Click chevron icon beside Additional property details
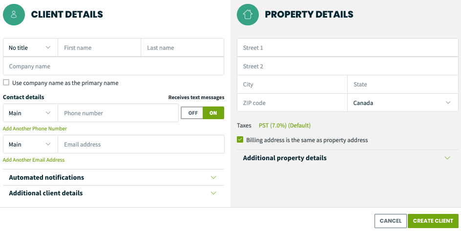 pyautogui.click(x=447, y=158)
